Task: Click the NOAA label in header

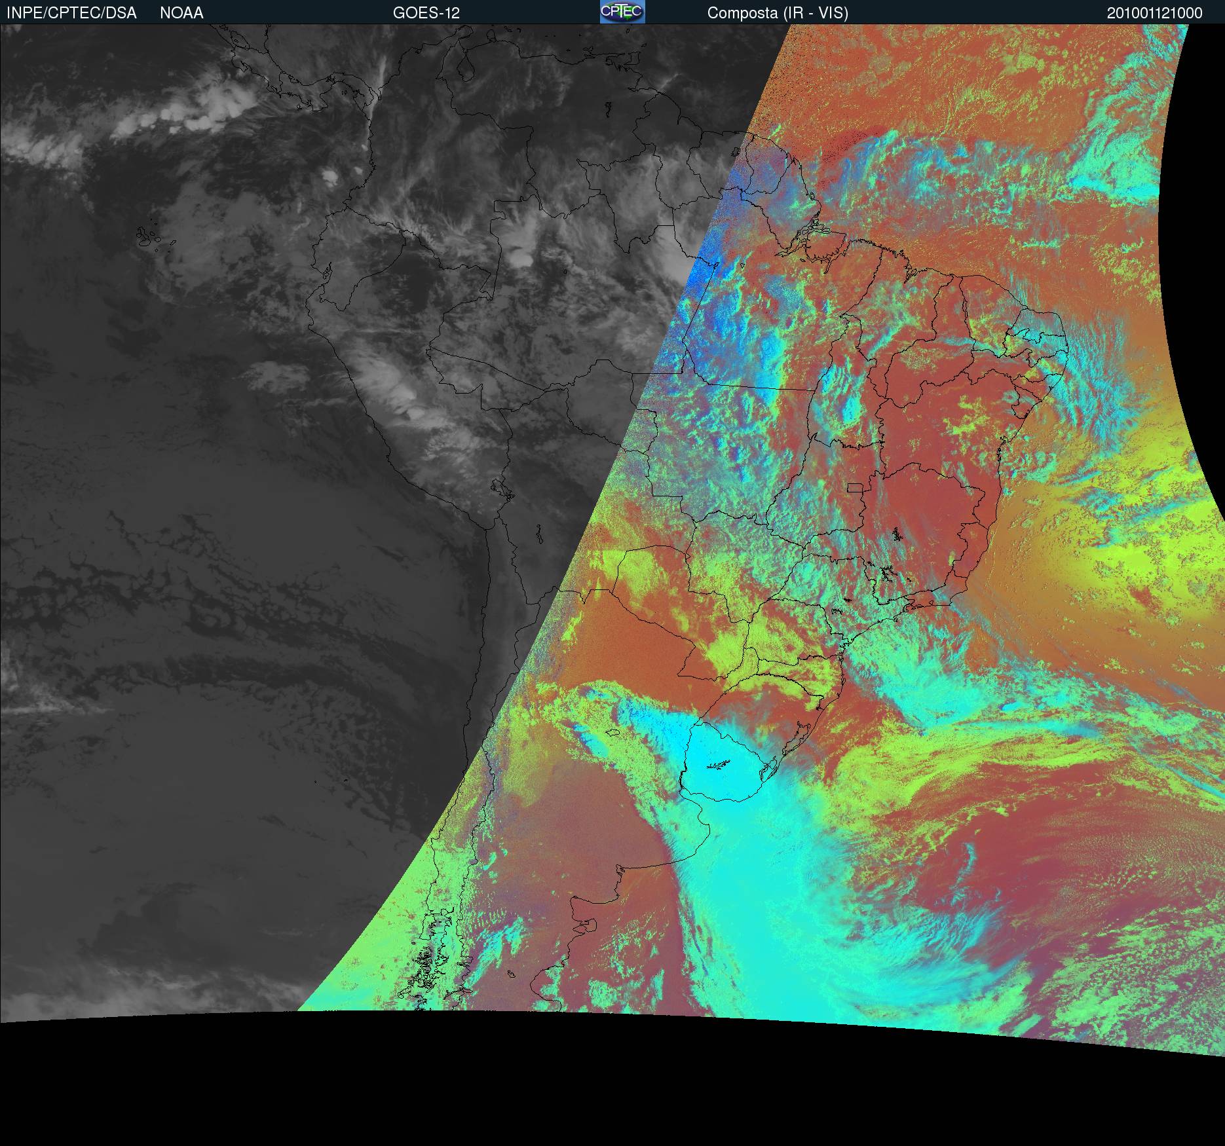Action: click(x=181, y=13)
